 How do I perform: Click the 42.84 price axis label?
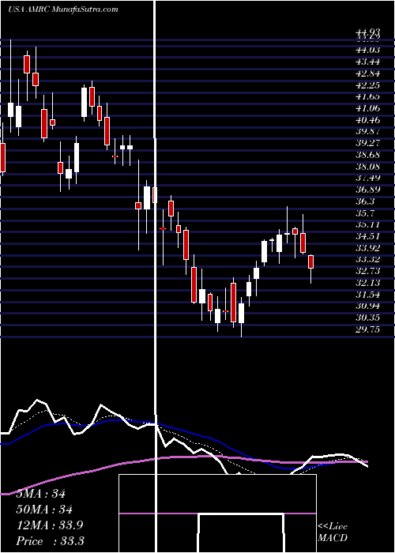(x=367, y=73)
